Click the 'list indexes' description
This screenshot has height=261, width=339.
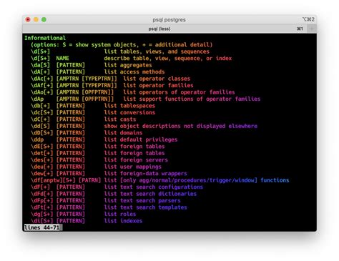click(123, 221)
